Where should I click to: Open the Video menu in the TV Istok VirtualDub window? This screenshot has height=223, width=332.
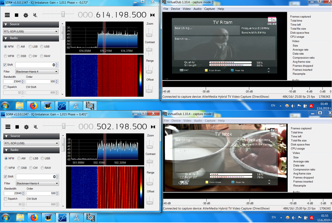coord(187,121)
